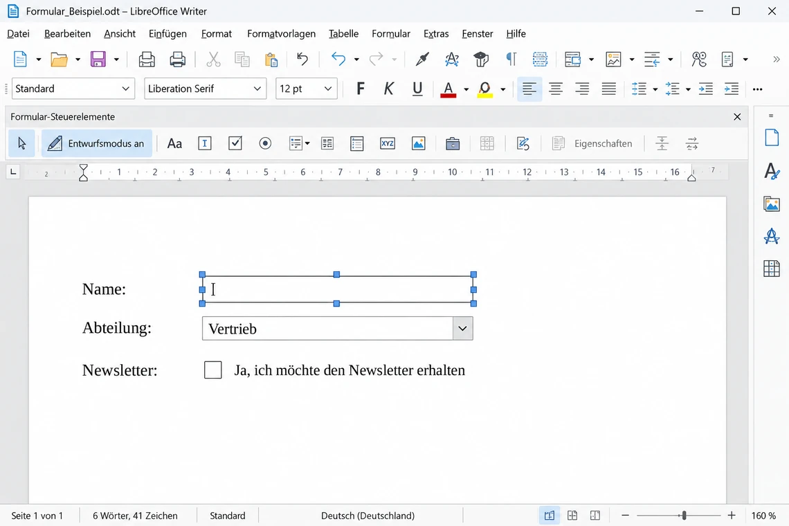This screenshot has height=526, width=789.
Task: Open the Datei menu
Action: click(x=18, y=34)
